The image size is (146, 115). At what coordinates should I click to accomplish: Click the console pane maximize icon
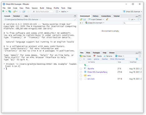click(x=75, y=16)
